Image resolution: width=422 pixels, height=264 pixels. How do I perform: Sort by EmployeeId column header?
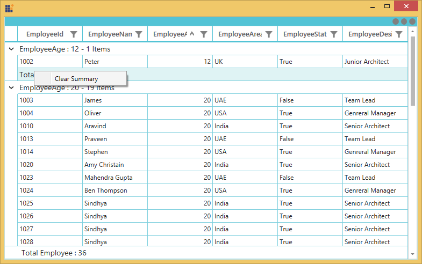point(45,34)
